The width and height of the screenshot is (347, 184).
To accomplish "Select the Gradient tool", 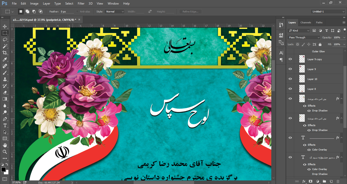I will pyautogui.click(x=5, y=99).
